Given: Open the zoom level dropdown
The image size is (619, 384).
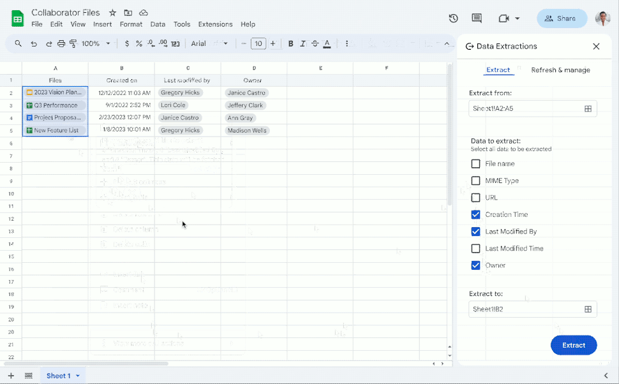Looking at the screenshot, I should [94, 43].
